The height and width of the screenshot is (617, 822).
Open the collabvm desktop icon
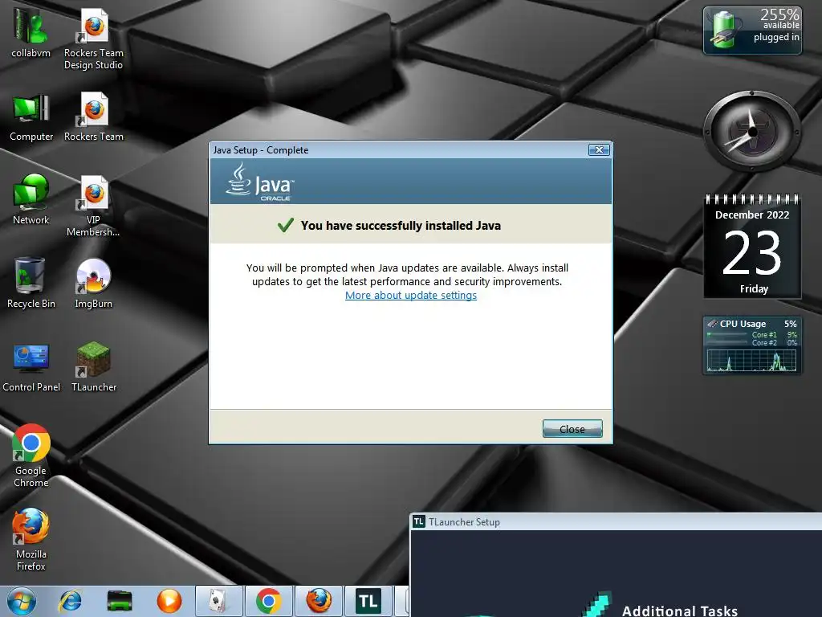[31, 32]
